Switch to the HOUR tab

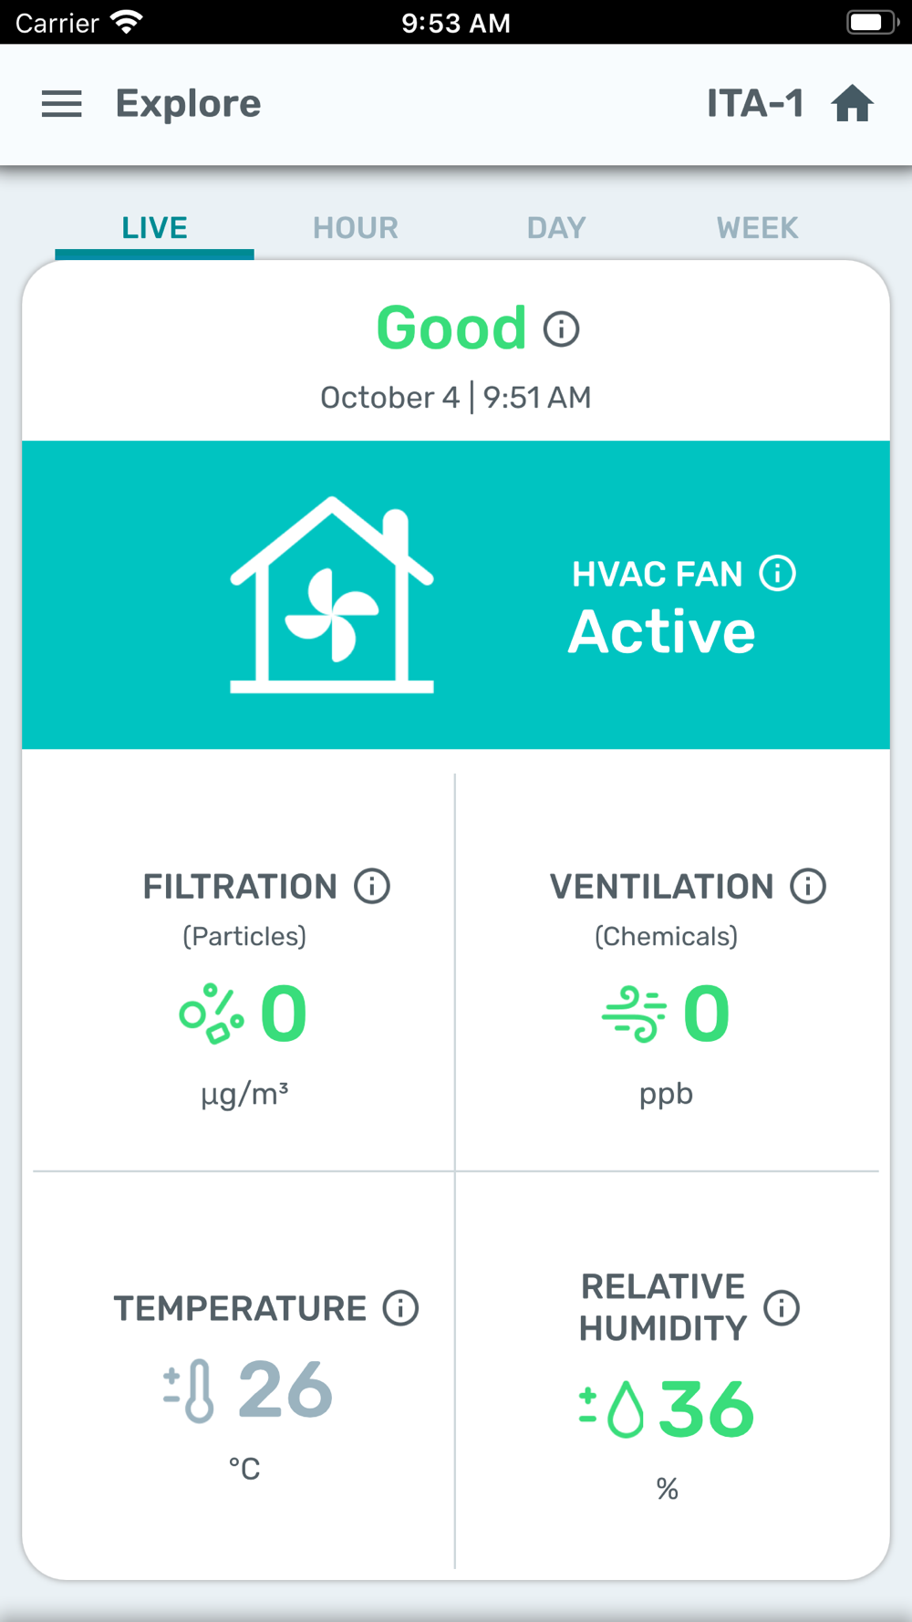(356, 228)
